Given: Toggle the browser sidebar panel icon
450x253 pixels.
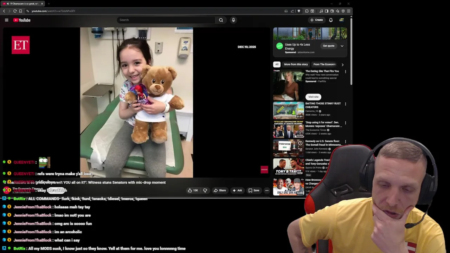Looking at the screenshot, I should point(327,11).
